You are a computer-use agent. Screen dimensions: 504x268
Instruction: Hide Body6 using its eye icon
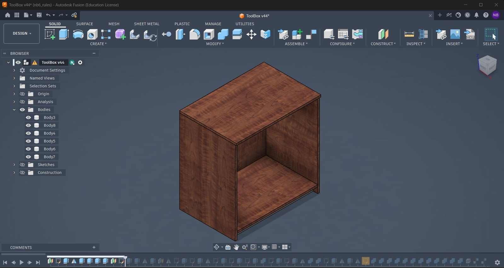28,149
